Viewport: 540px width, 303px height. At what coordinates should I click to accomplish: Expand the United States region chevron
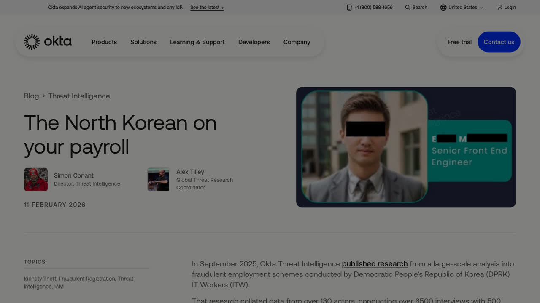(x=482, y=8)
